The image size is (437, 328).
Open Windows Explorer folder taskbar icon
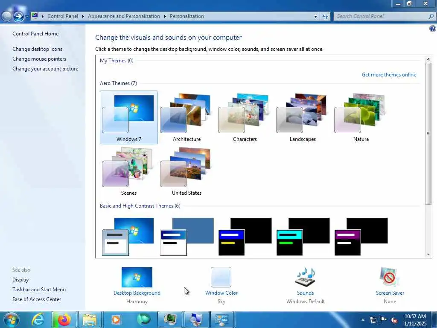[x=90, y=319]
